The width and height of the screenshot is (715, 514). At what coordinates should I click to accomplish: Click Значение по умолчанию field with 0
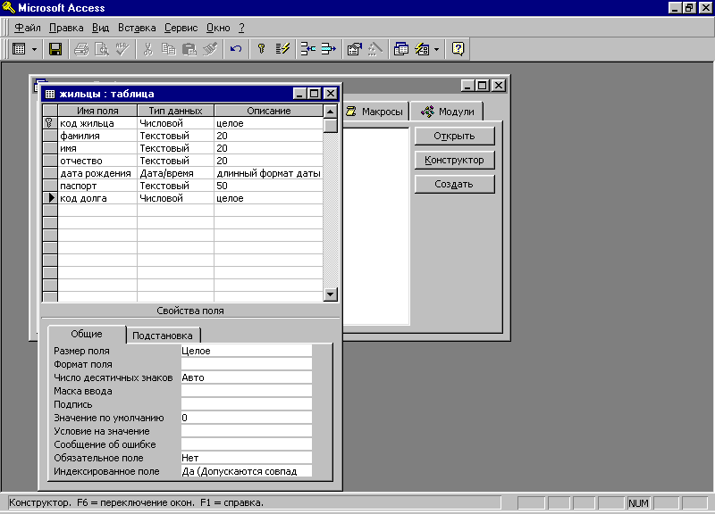point(247,418)
